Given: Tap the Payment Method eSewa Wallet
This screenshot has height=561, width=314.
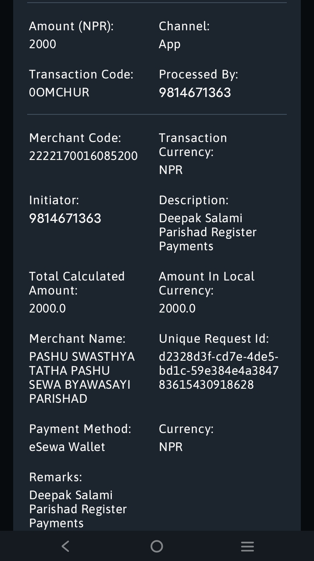Looking at the screenshot, I should (67, 447).
